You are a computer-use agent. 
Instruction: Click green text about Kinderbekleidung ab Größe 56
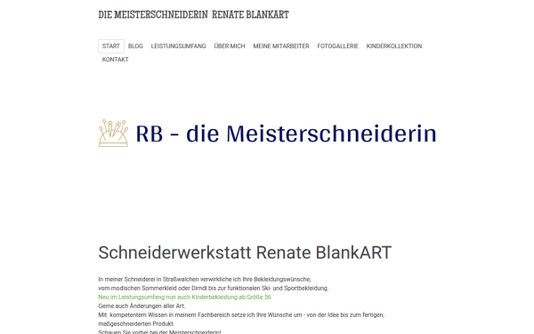184,297
